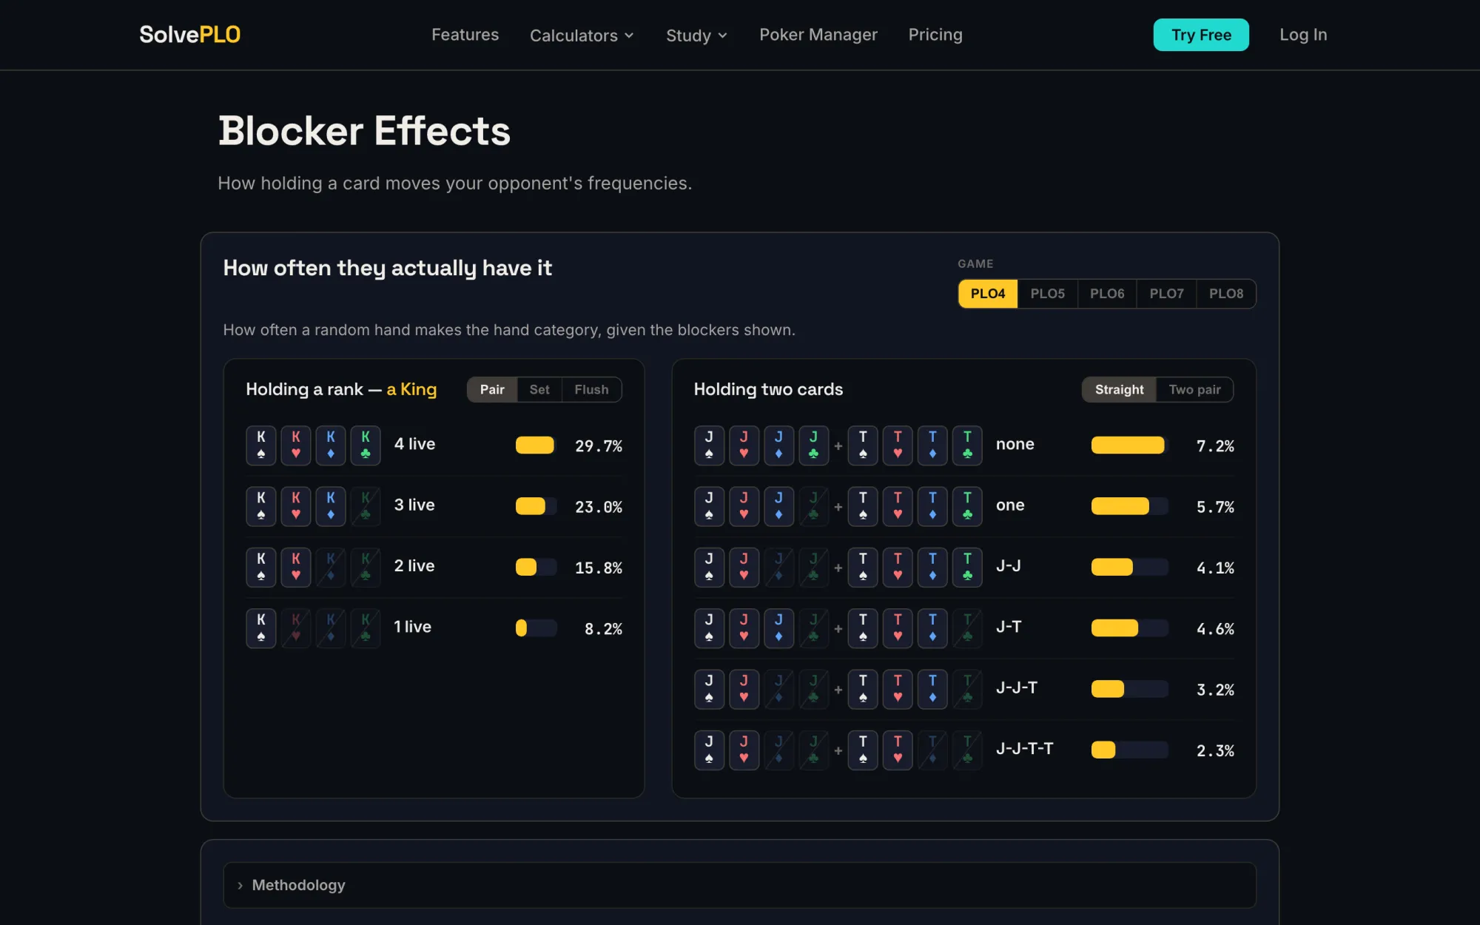Open the Study dropdown menu
This screenshot has width=1480, height=925.
(696, 35)
